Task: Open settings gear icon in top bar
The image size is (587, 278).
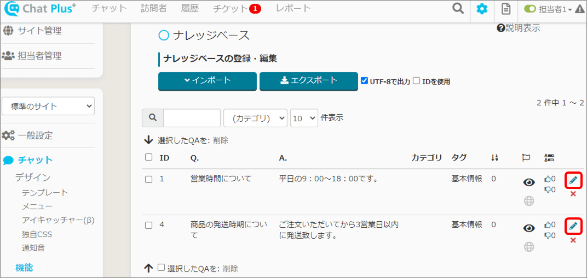Action: point(482,9)
